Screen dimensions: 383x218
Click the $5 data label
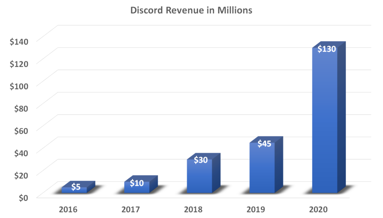click(x=75, y=186)
